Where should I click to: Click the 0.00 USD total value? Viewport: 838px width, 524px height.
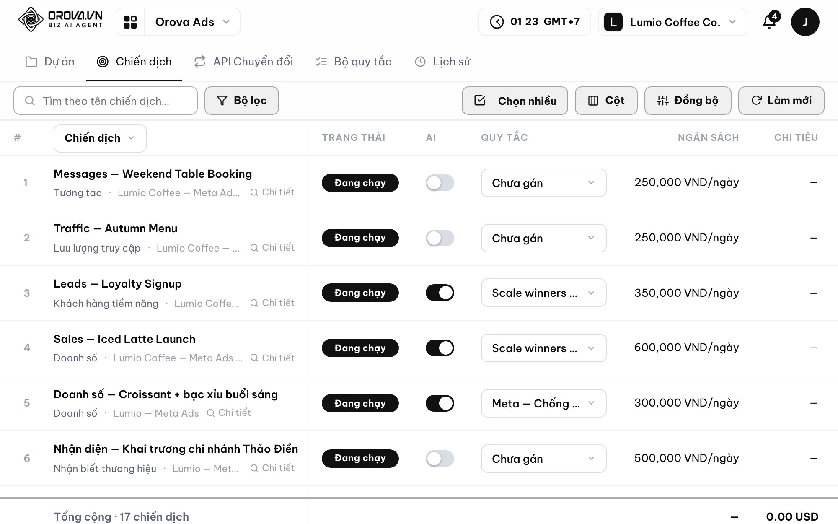coord(792,516)
